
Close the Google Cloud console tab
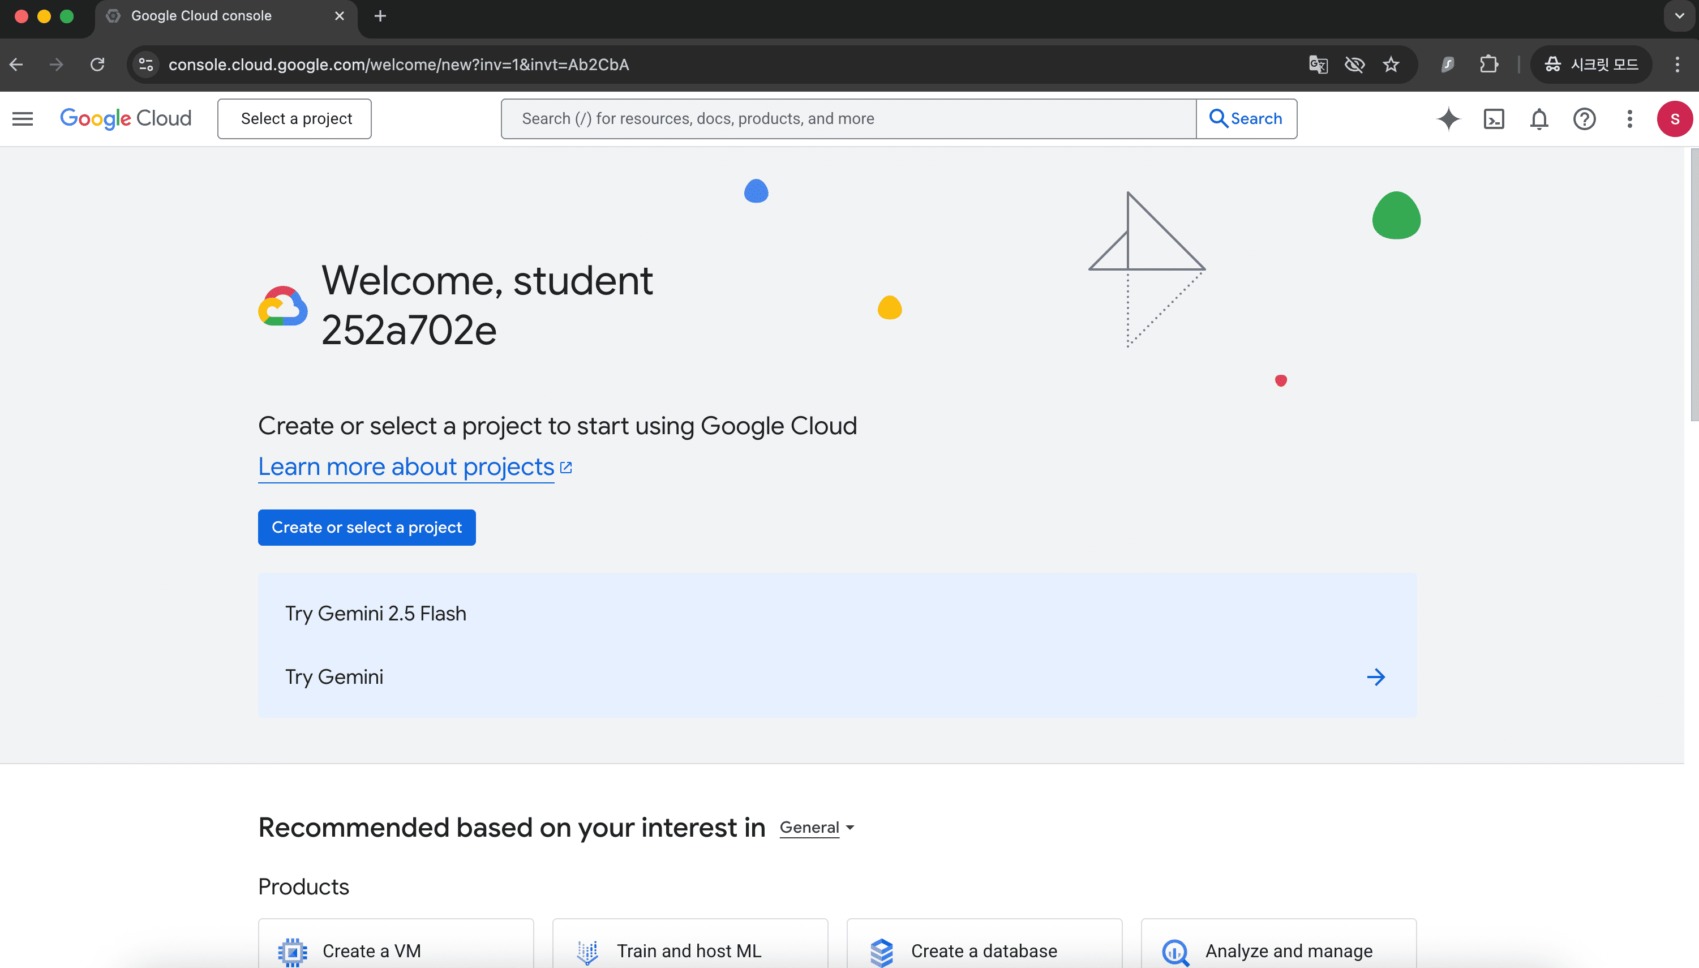(340, 16)
